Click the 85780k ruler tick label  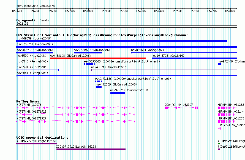[230, 11]
